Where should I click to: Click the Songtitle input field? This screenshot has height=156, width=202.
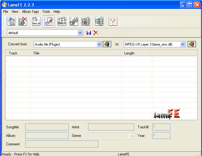pyautogui.click(x=47, y=127)
